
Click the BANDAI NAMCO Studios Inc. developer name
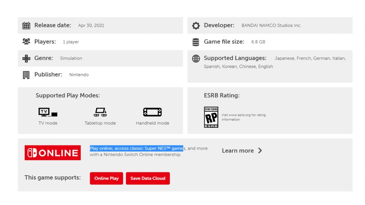(x=271, y=26)
